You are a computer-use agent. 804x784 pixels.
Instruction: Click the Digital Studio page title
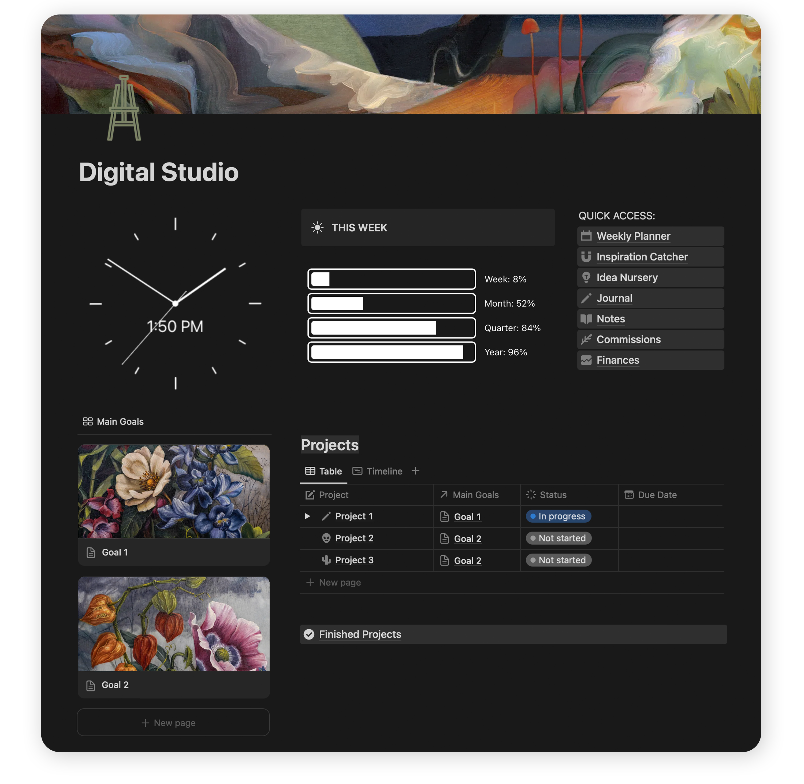point(158,172)
